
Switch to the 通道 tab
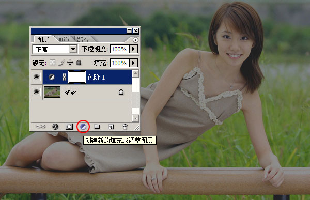[63, 39]
